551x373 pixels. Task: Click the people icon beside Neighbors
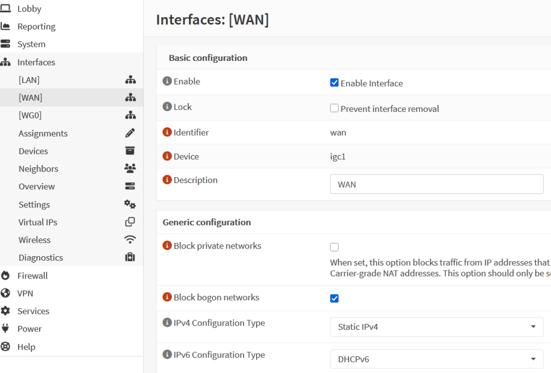tap(130, 168)
